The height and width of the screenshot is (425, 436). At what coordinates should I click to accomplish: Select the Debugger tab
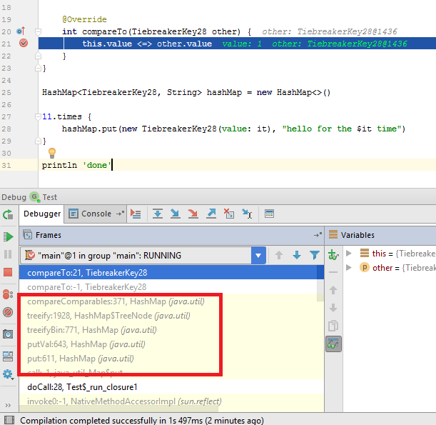coord(42,214)
